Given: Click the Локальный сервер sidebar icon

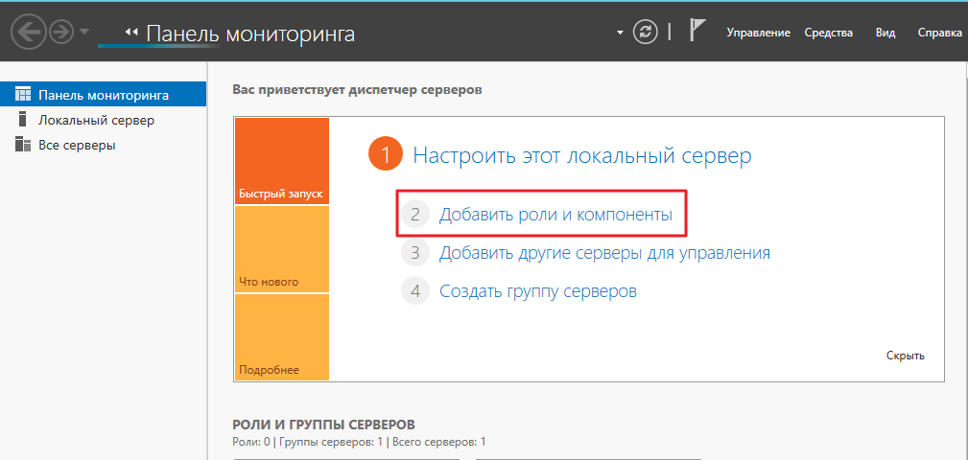Looking at the screenshot, I should [x=23, y=120].
